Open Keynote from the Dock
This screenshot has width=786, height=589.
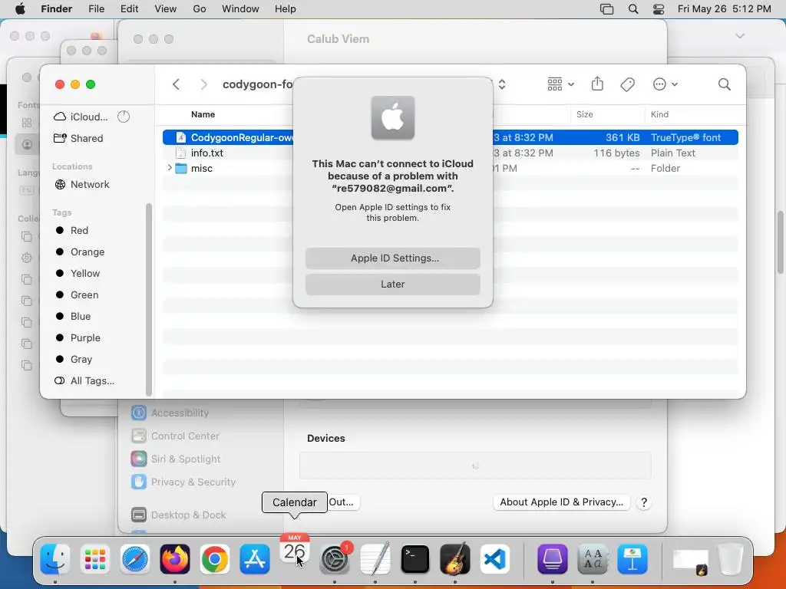[632, 559]
